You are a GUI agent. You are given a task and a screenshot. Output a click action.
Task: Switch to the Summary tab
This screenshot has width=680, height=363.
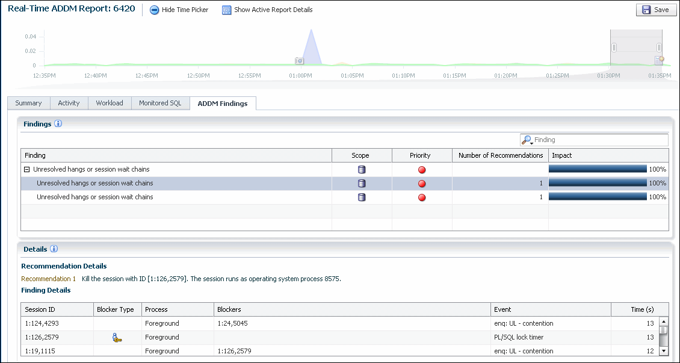pos(28,103)
